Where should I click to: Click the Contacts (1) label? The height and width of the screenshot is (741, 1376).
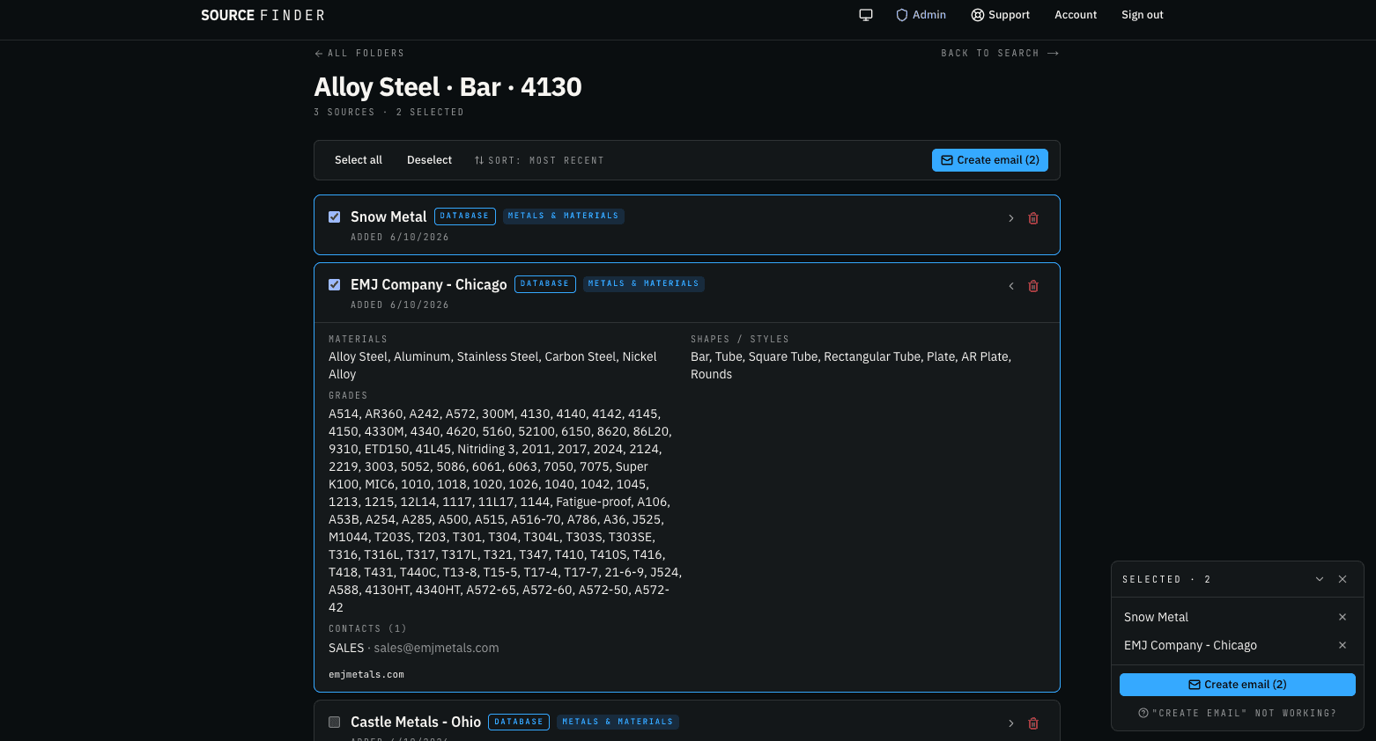(x=367, y=629)
